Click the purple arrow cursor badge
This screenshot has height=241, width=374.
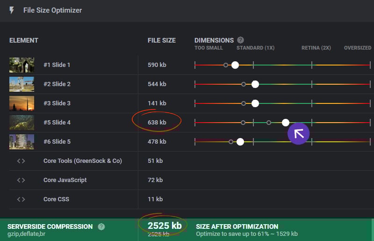(299, 133)
